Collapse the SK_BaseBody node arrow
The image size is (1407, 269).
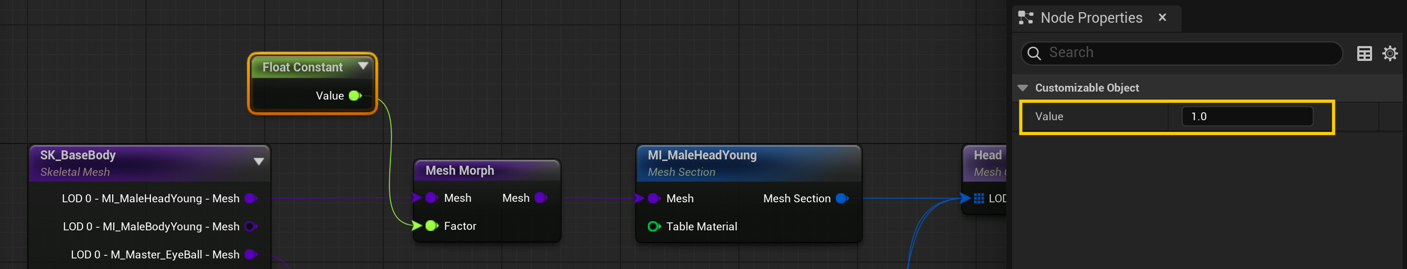pos(259,162)
